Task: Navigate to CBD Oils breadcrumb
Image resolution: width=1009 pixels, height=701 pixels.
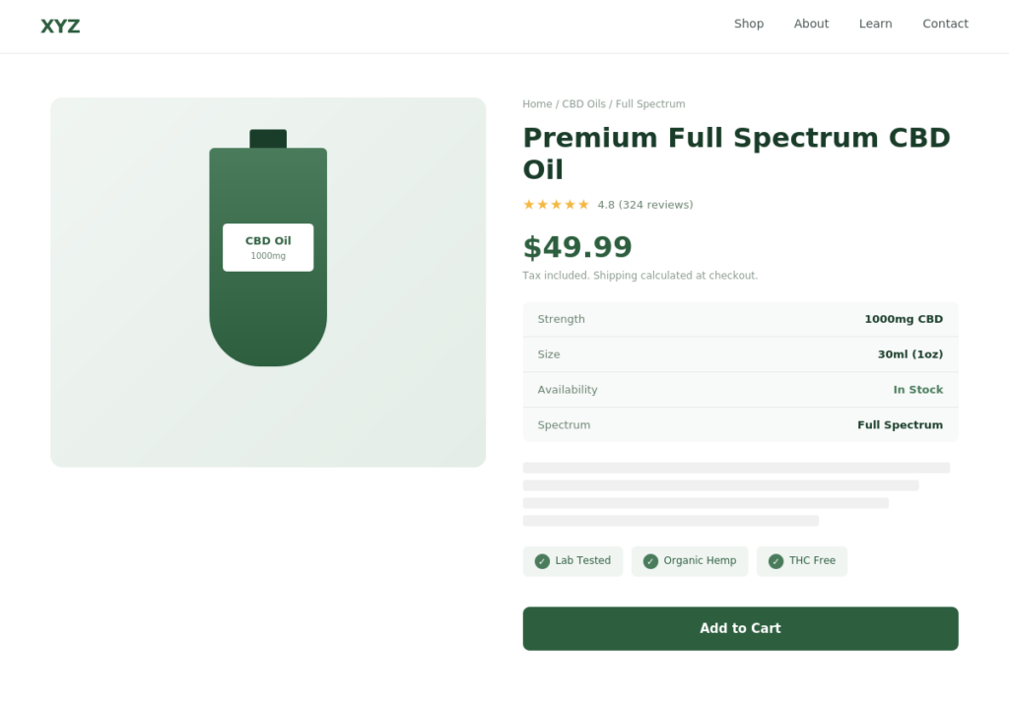Action: 583,104
